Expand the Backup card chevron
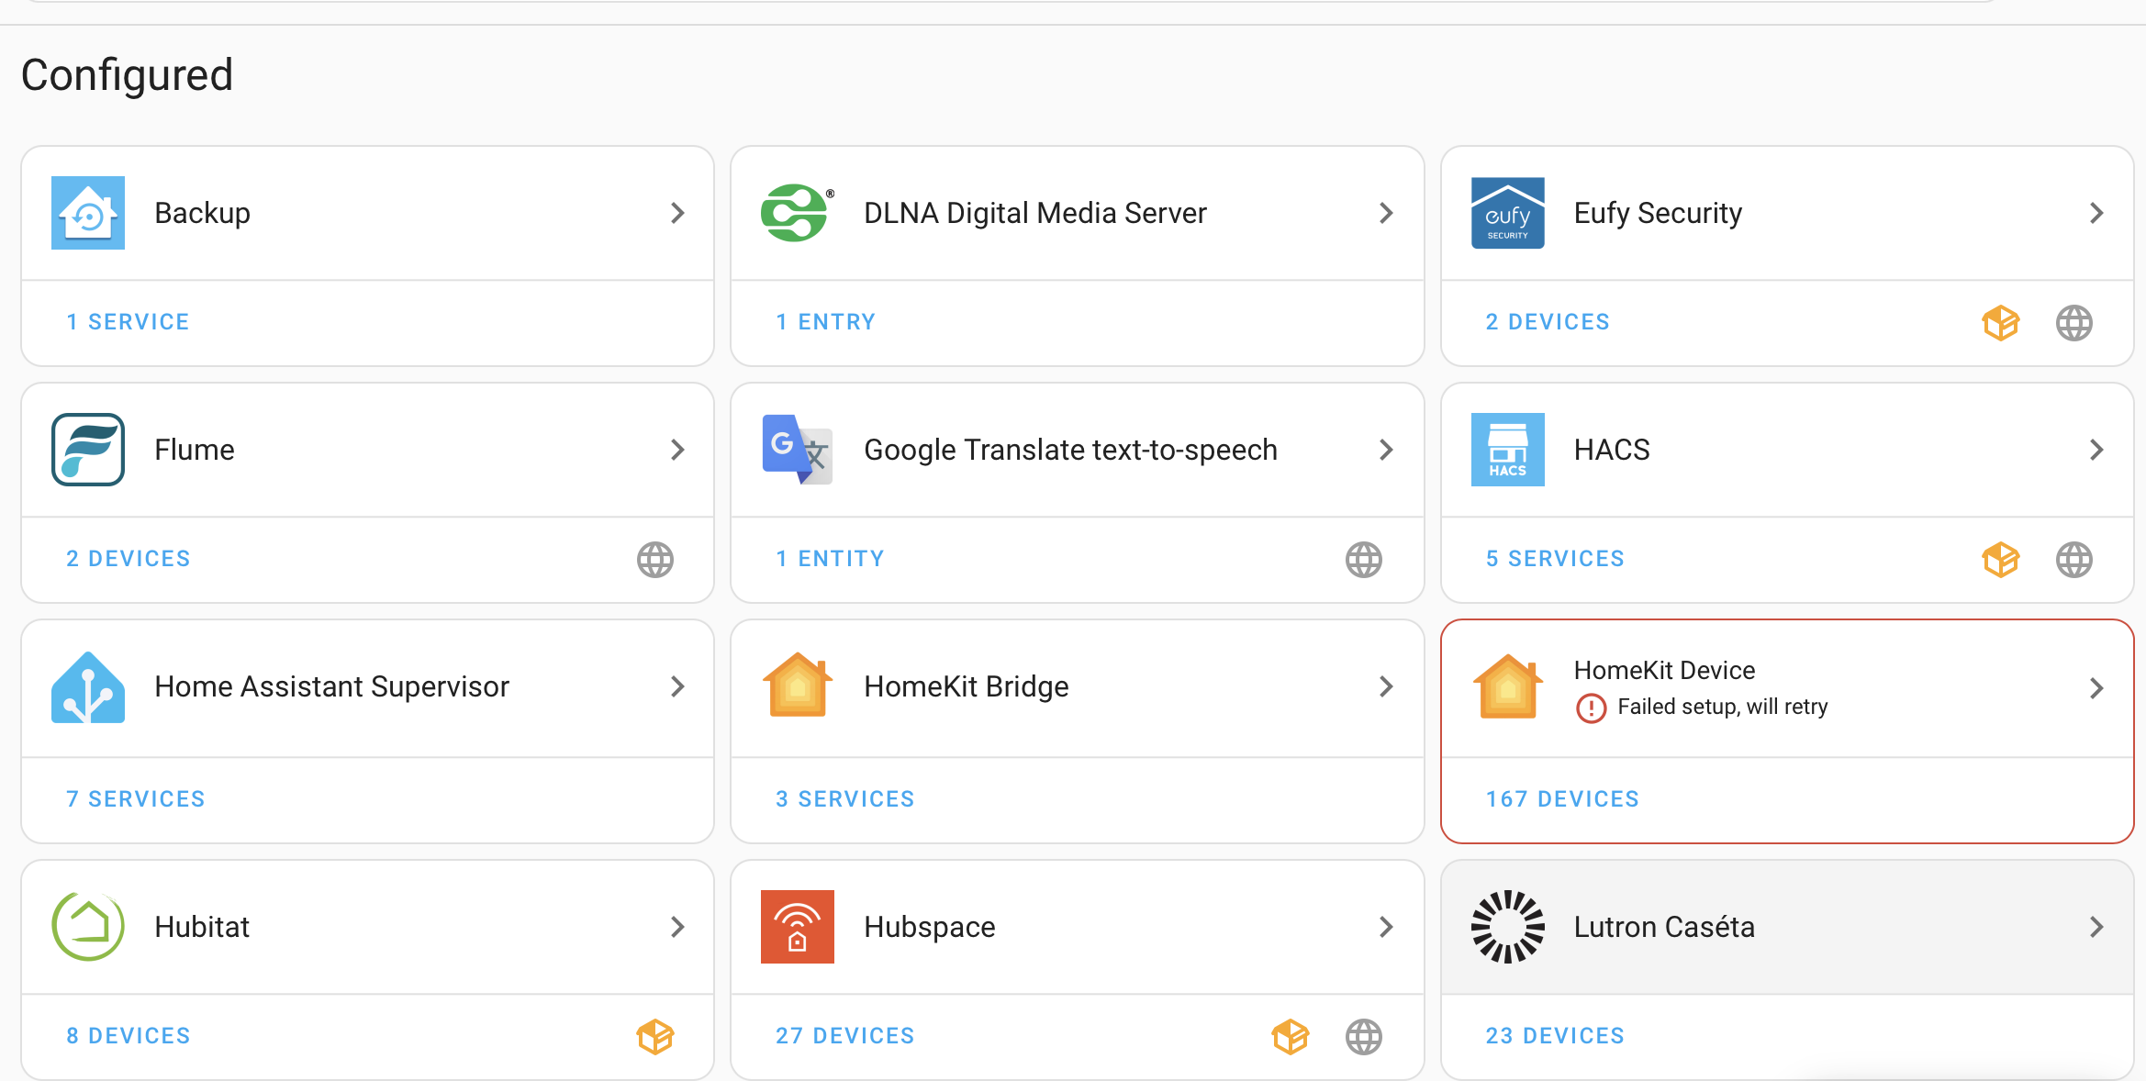Screen dimensions: 2146x1081 [x=677, y=213]
